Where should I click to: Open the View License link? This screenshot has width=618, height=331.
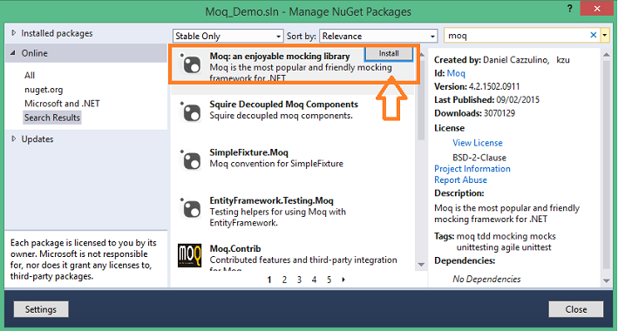[x=478, y=143]
